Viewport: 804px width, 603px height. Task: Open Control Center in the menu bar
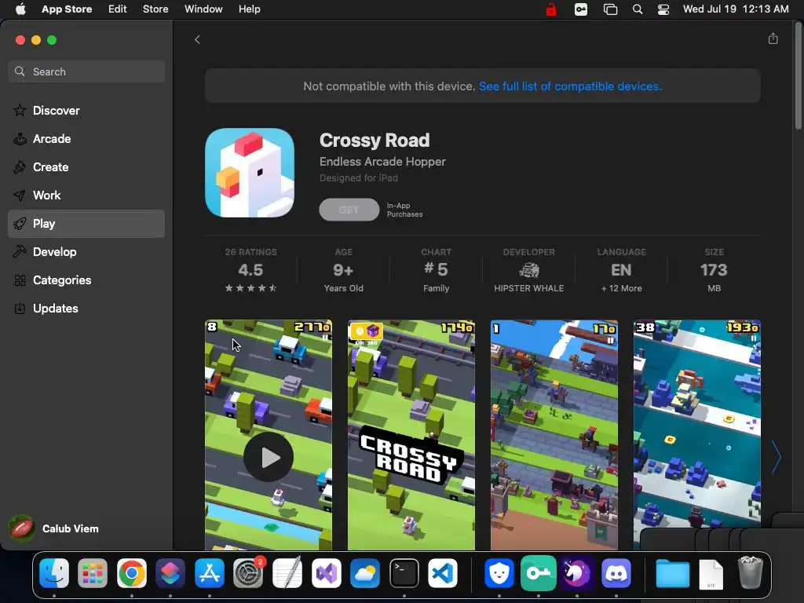(663, 9)
